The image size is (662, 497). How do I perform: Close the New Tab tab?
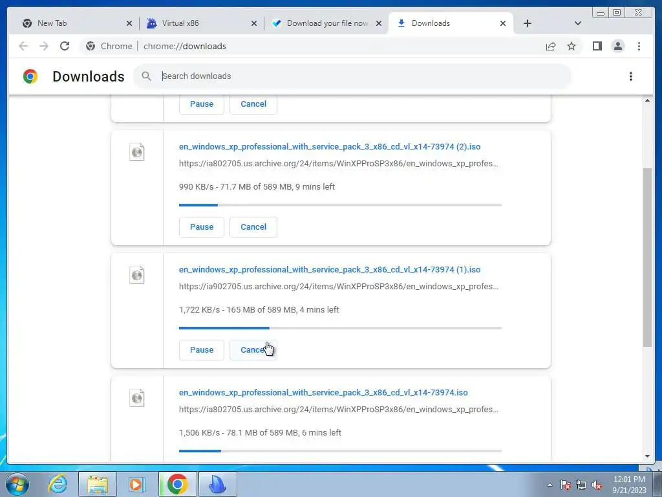coord(129,24)
